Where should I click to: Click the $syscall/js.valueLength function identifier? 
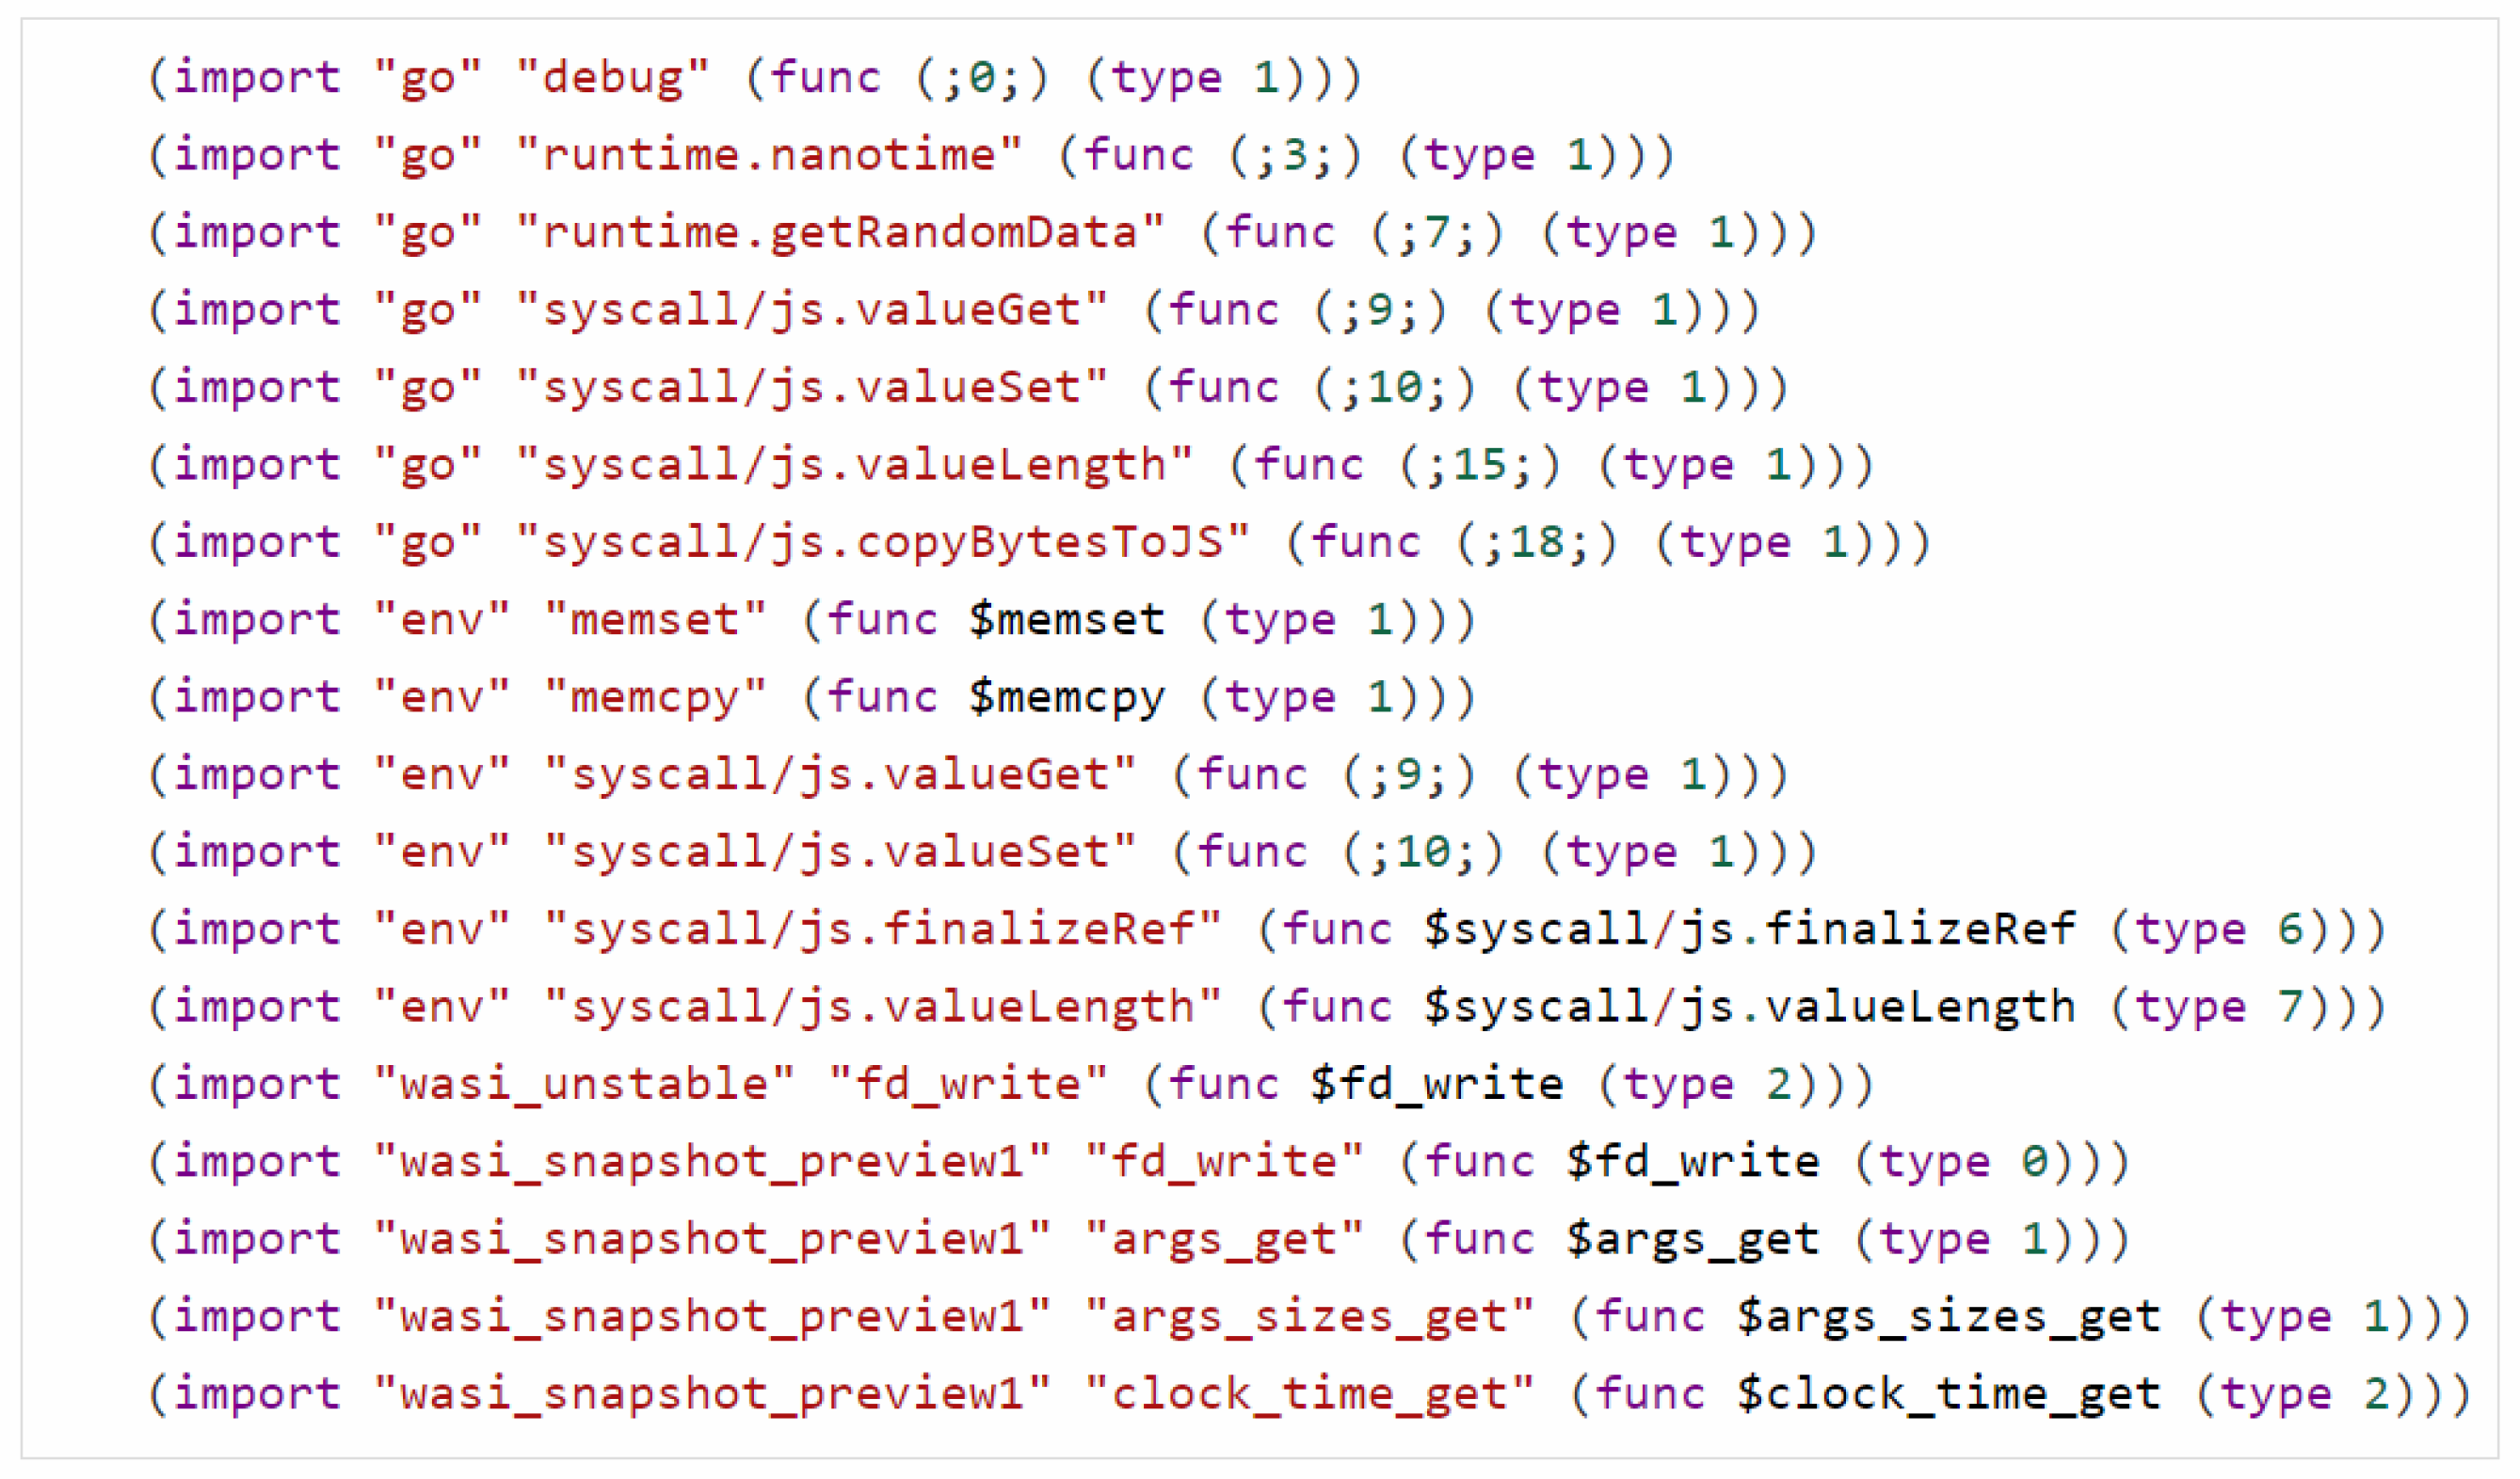pos(1750,1008)
